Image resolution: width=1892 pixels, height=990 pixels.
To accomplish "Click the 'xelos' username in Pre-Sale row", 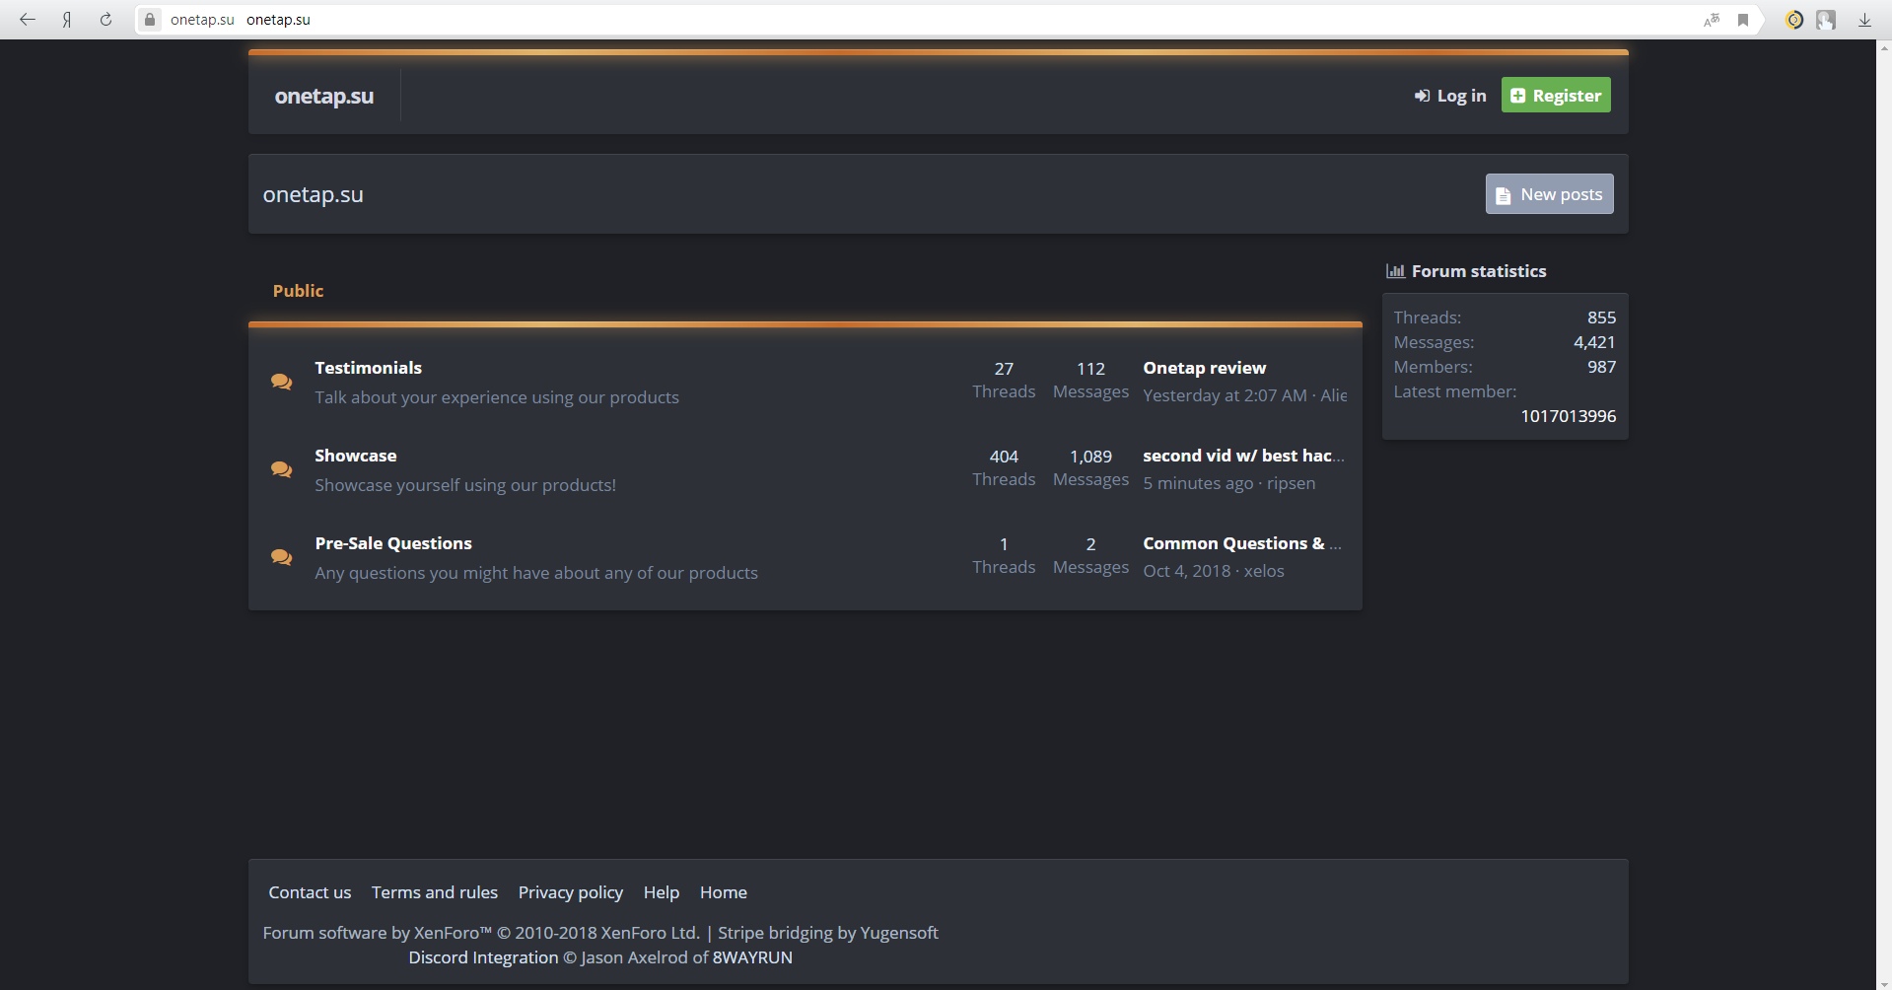I will pyautogui.click(x=1264, y=571).
